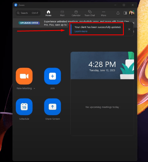Image resolution: width=148 pixels, height=162 pixels.
Task: Expand the New Meeting dropdown arrow
Action: 34,89
